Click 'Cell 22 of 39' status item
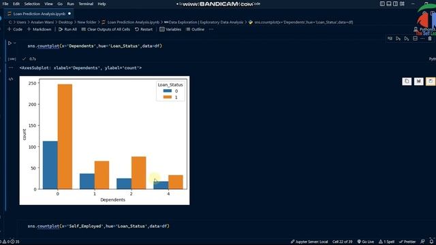Image resolution: width=436 pixels, height=245 pixels. pyautogui.click(x=342, y=242)
